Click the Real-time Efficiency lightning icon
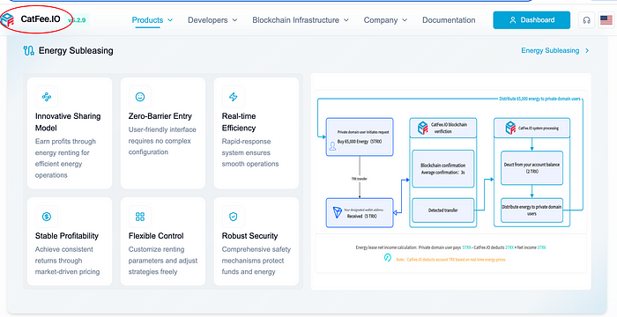 coord(234,97)
